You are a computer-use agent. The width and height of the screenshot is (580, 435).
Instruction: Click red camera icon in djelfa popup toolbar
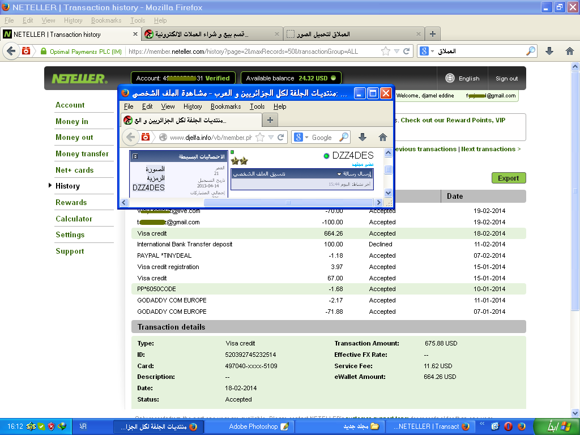[x=146, y=137]
